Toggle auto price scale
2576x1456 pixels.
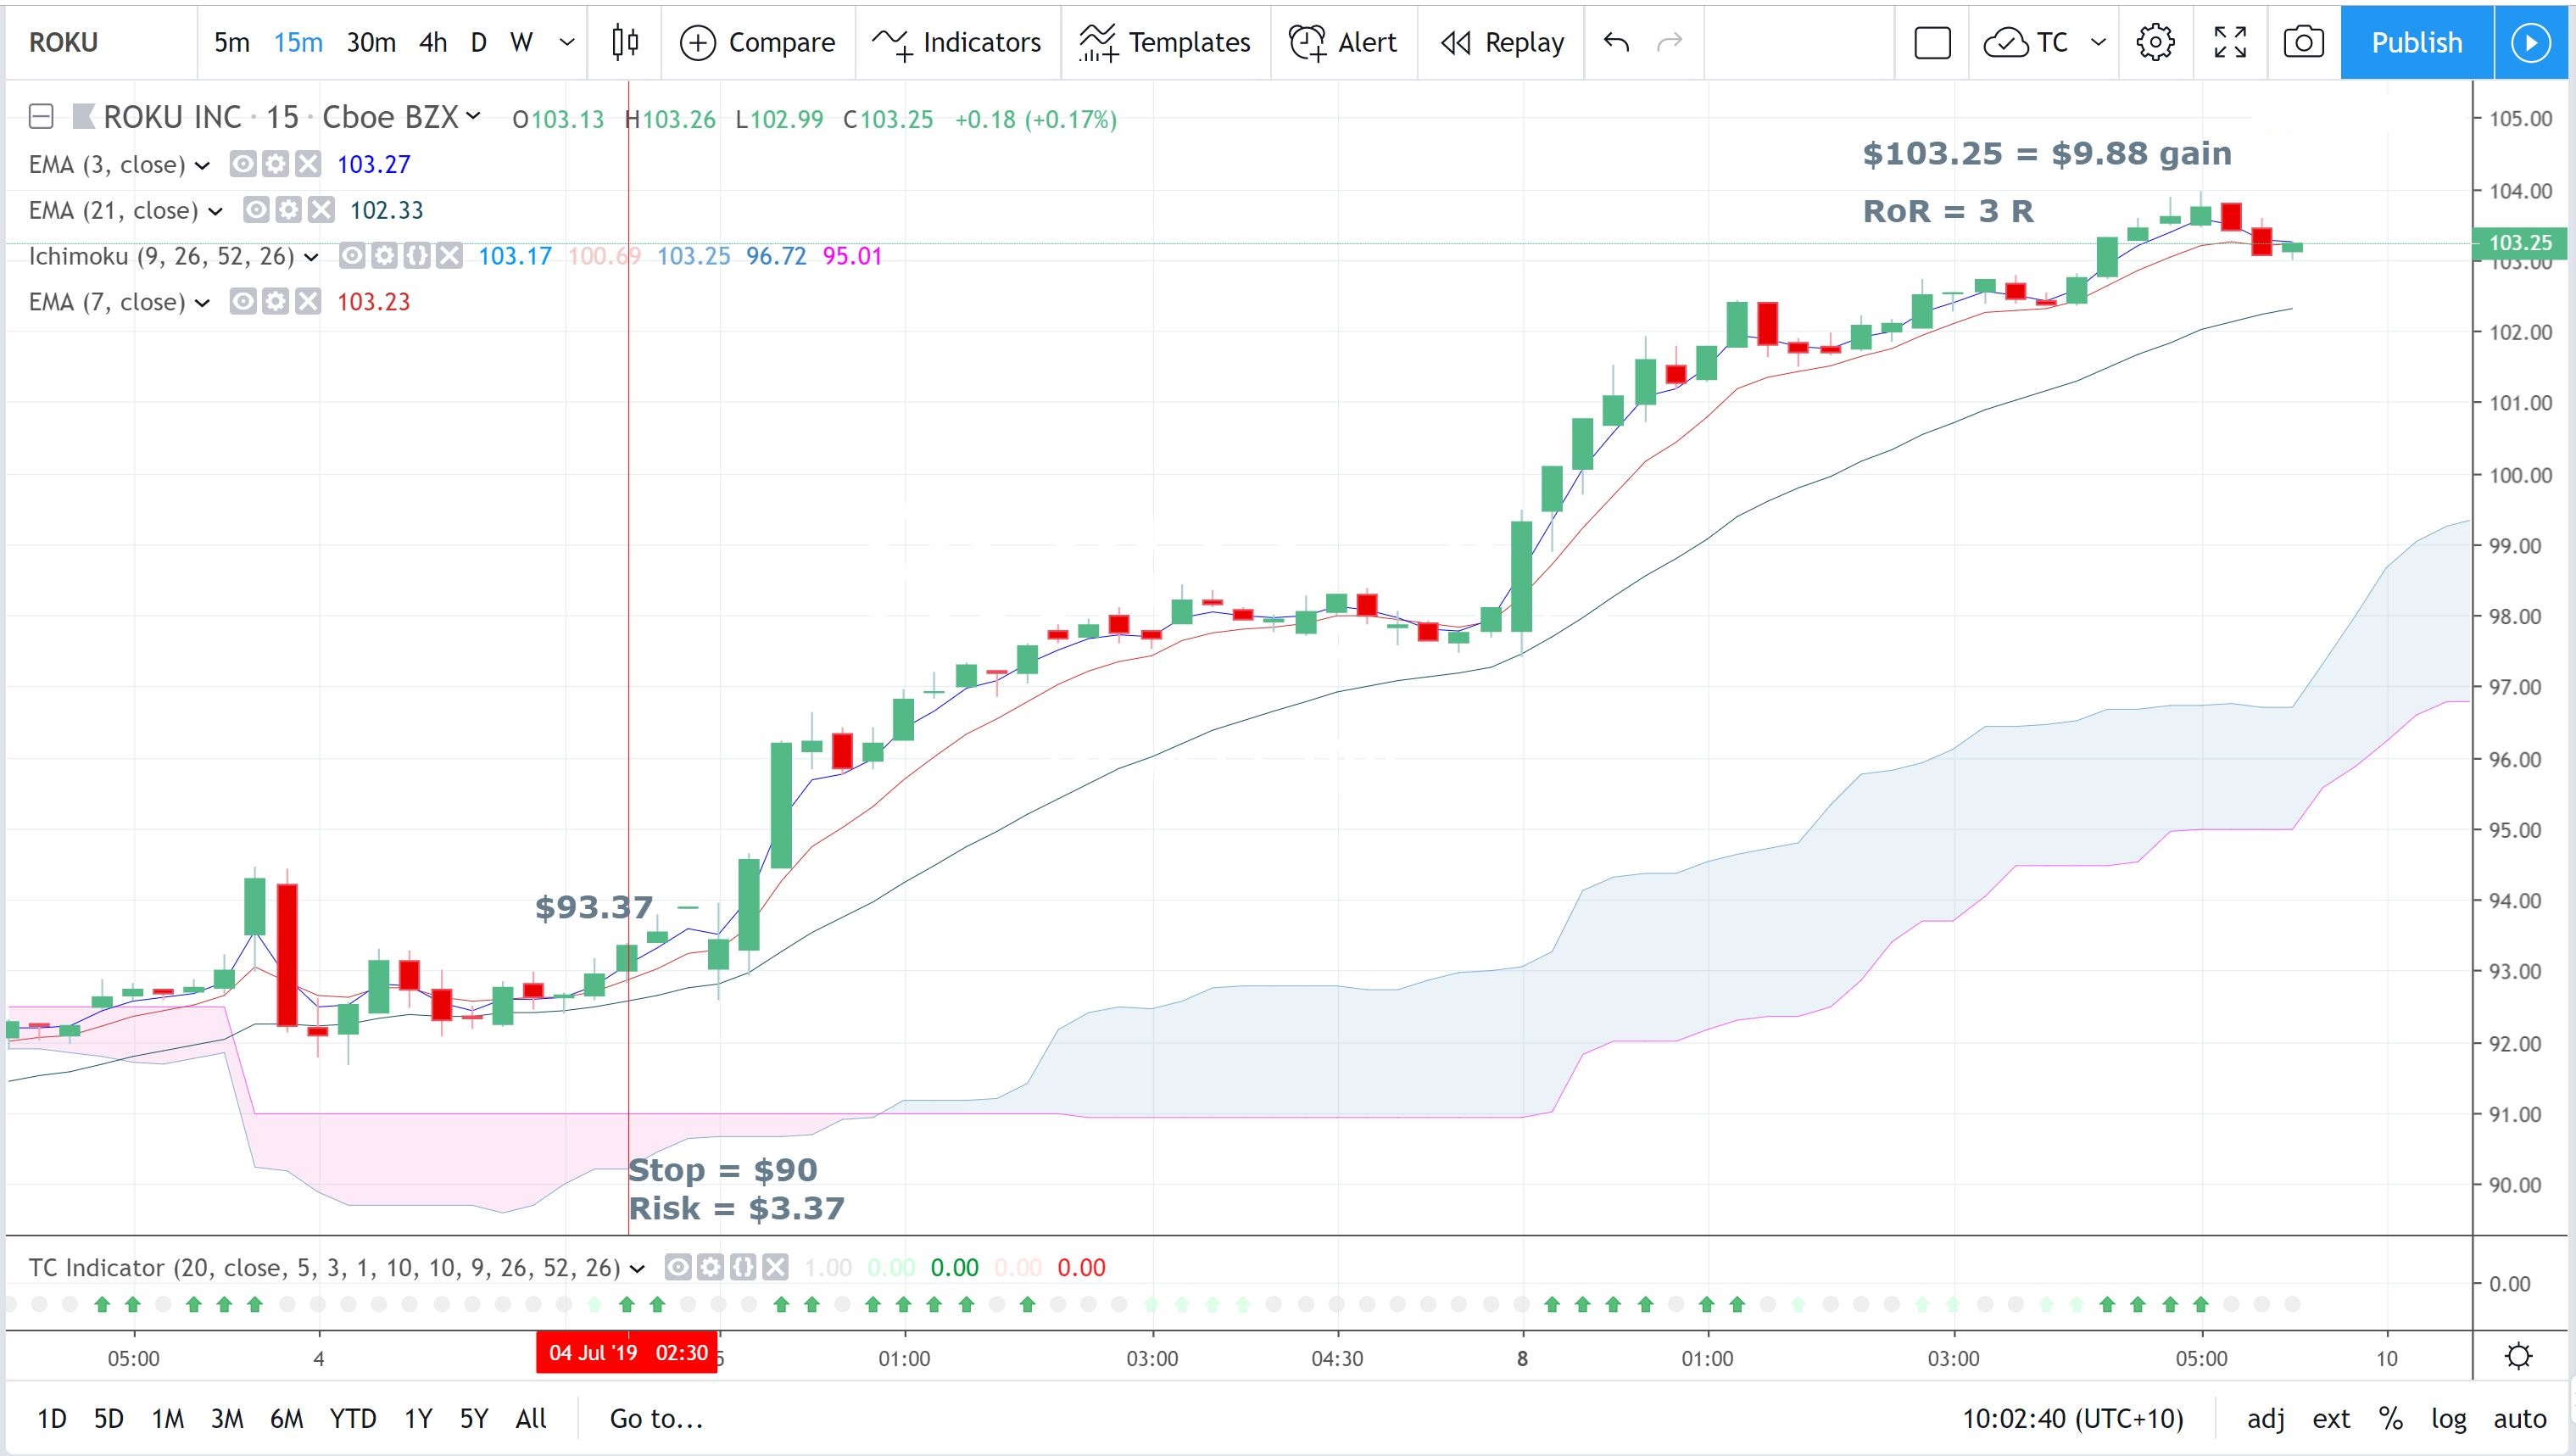click(2520, 1419)
